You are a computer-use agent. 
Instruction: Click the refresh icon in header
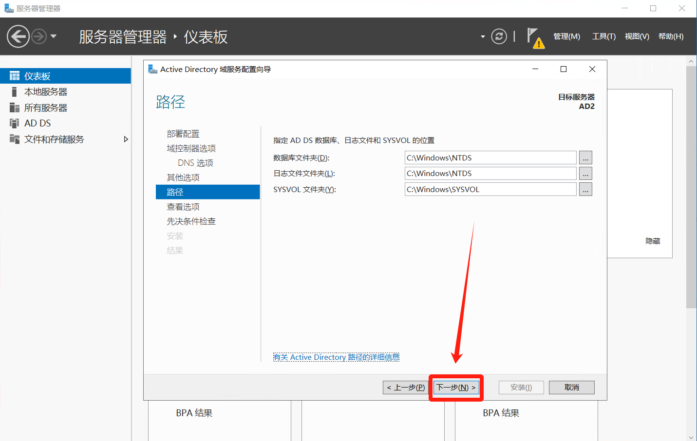[x=499, y=36]
